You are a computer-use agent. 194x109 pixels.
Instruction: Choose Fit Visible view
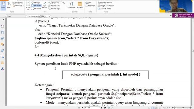click(36, 9)
